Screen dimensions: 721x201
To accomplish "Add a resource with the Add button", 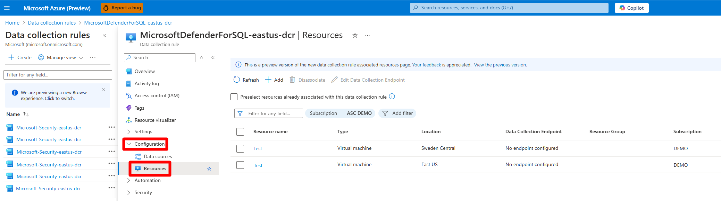I will click(274, 80).
